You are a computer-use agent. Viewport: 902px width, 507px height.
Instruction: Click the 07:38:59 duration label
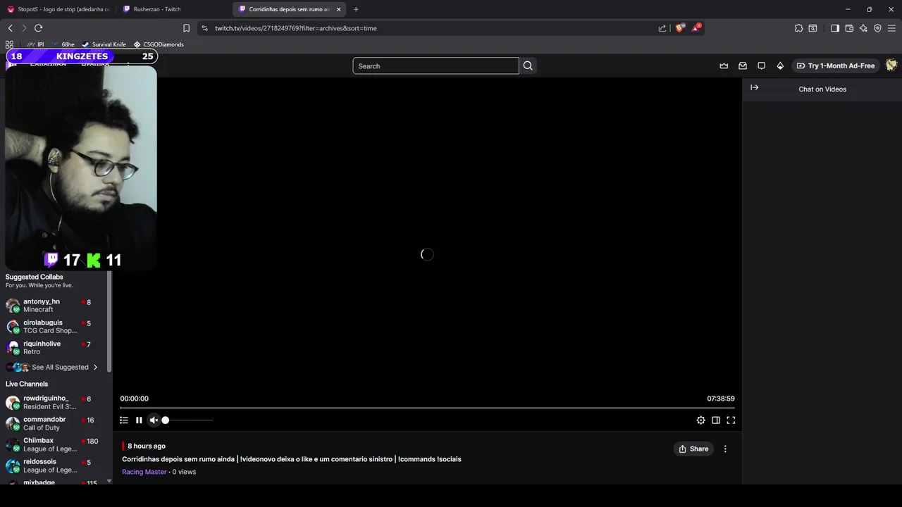pos(721,399)
